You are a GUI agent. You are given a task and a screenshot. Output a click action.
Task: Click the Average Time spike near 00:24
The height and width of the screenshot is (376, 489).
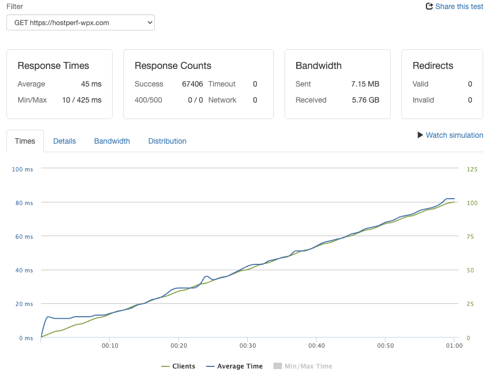tap(206, 277)
